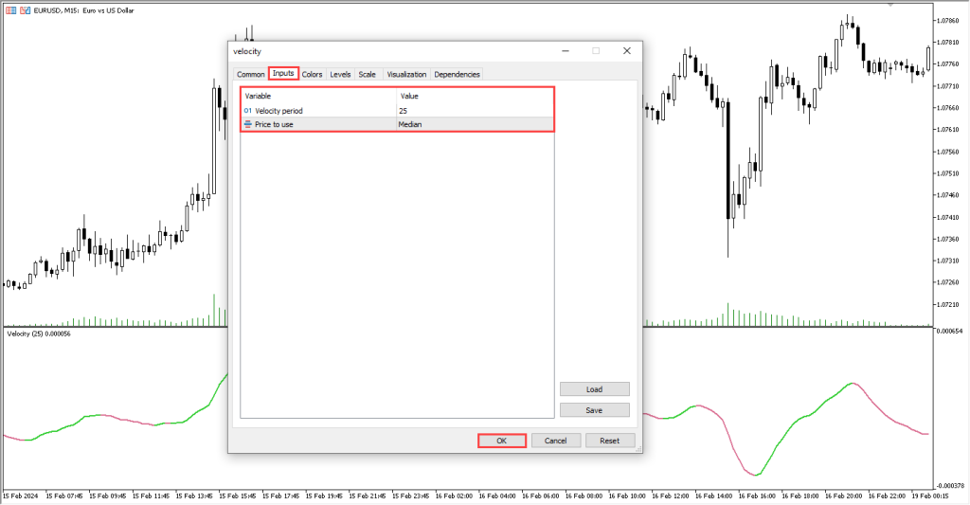Open the Dependencies tab
Screen dimensions: 970x505
click(457, 74)
